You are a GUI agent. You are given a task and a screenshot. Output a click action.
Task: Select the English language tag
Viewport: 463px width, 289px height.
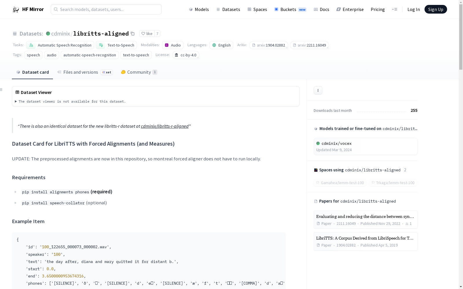221,45
